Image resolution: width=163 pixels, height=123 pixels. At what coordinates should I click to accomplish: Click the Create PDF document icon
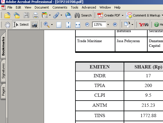tap(100, 15)
